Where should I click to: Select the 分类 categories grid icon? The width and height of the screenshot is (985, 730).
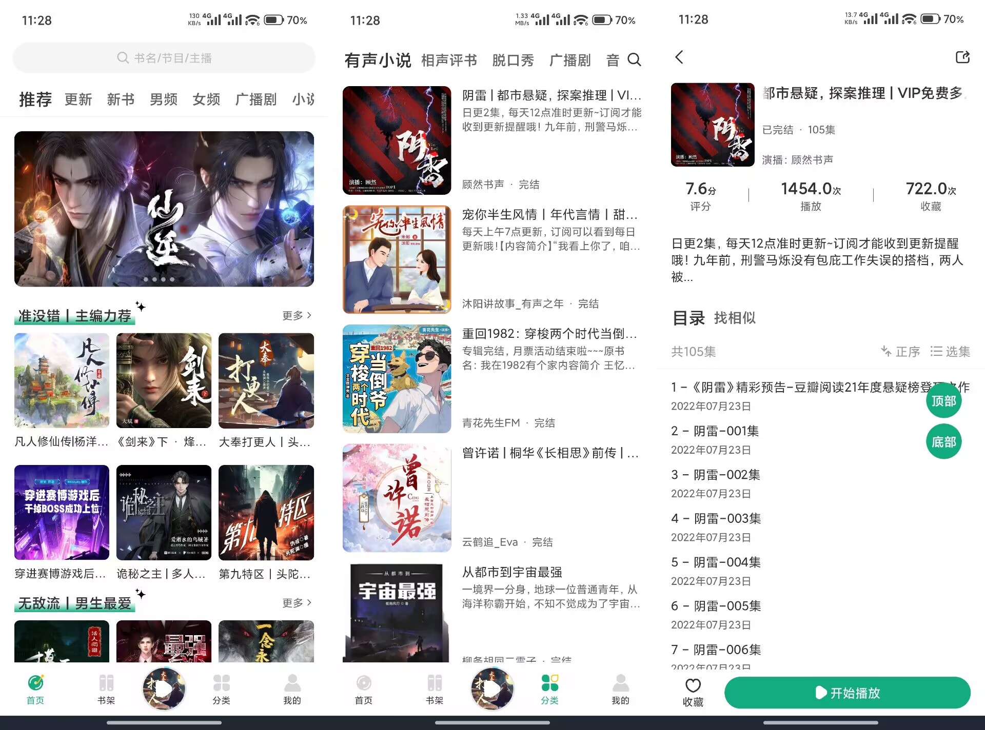(549, 690)
